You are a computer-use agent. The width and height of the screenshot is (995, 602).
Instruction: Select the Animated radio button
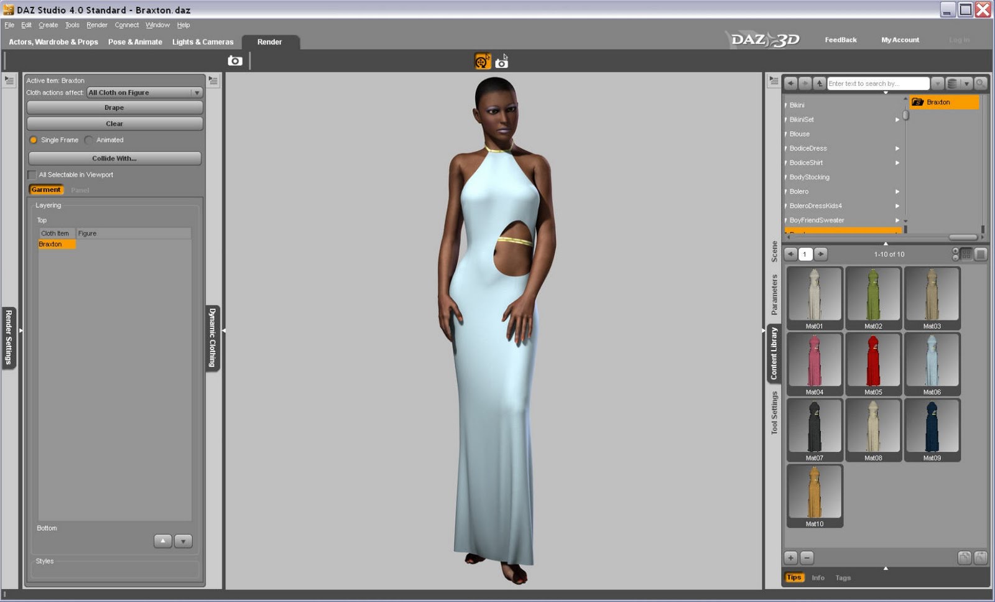coord(89,140)
